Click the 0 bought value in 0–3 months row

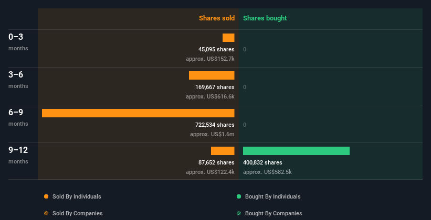point(245,49)
